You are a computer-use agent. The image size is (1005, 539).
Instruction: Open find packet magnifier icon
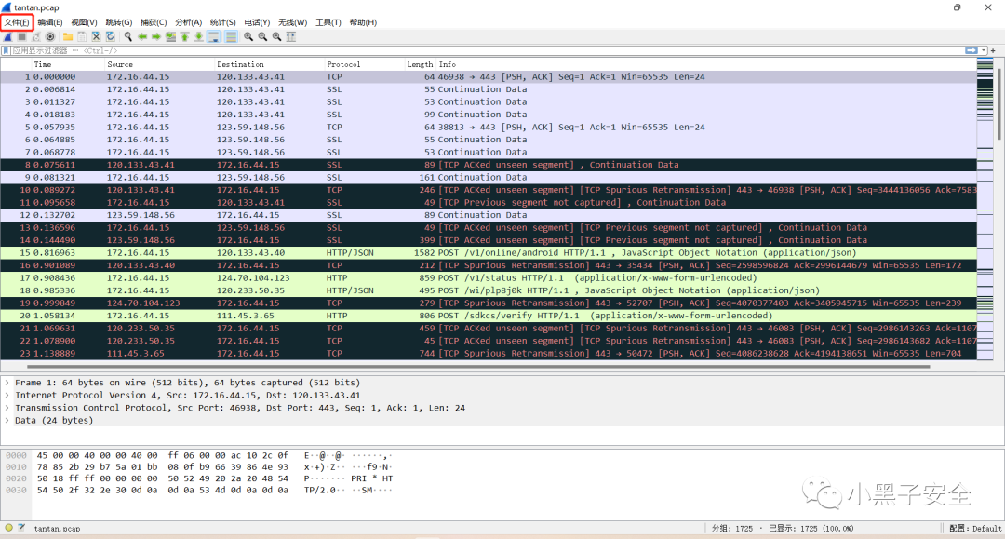click(128, 37)
